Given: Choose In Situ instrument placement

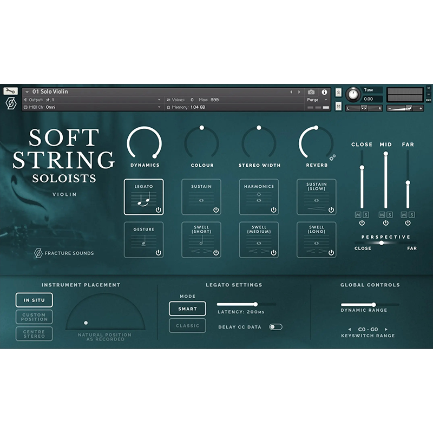Looking at the screenshot, I should 34,300.
